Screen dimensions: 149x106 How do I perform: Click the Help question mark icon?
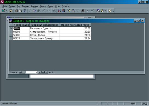point(110,11)
